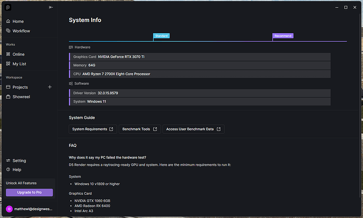Click the Showreel icon in sidebar
Image resolution: width=363 pixels, height=218 pixels.
[x=8, y=97]
